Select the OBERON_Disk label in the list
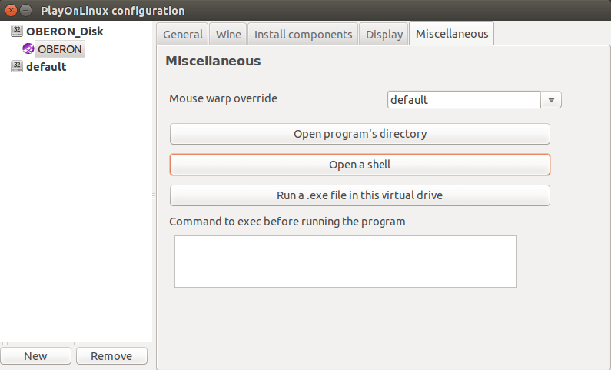This screenshot has height=370, width=611. click(x=64, y=32)
